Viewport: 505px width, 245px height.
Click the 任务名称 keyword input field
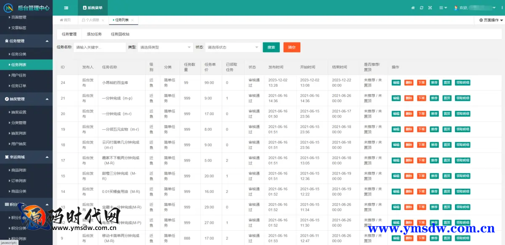pyautogui.click(x=99, y=47)
